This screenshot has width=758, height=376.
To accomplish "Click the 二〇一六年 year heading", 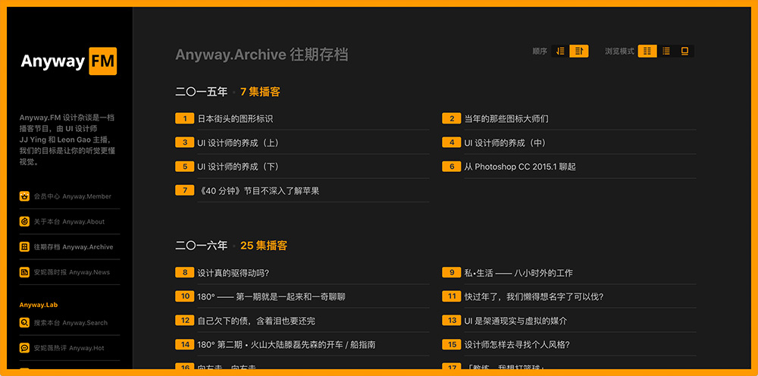I will 201,246.
